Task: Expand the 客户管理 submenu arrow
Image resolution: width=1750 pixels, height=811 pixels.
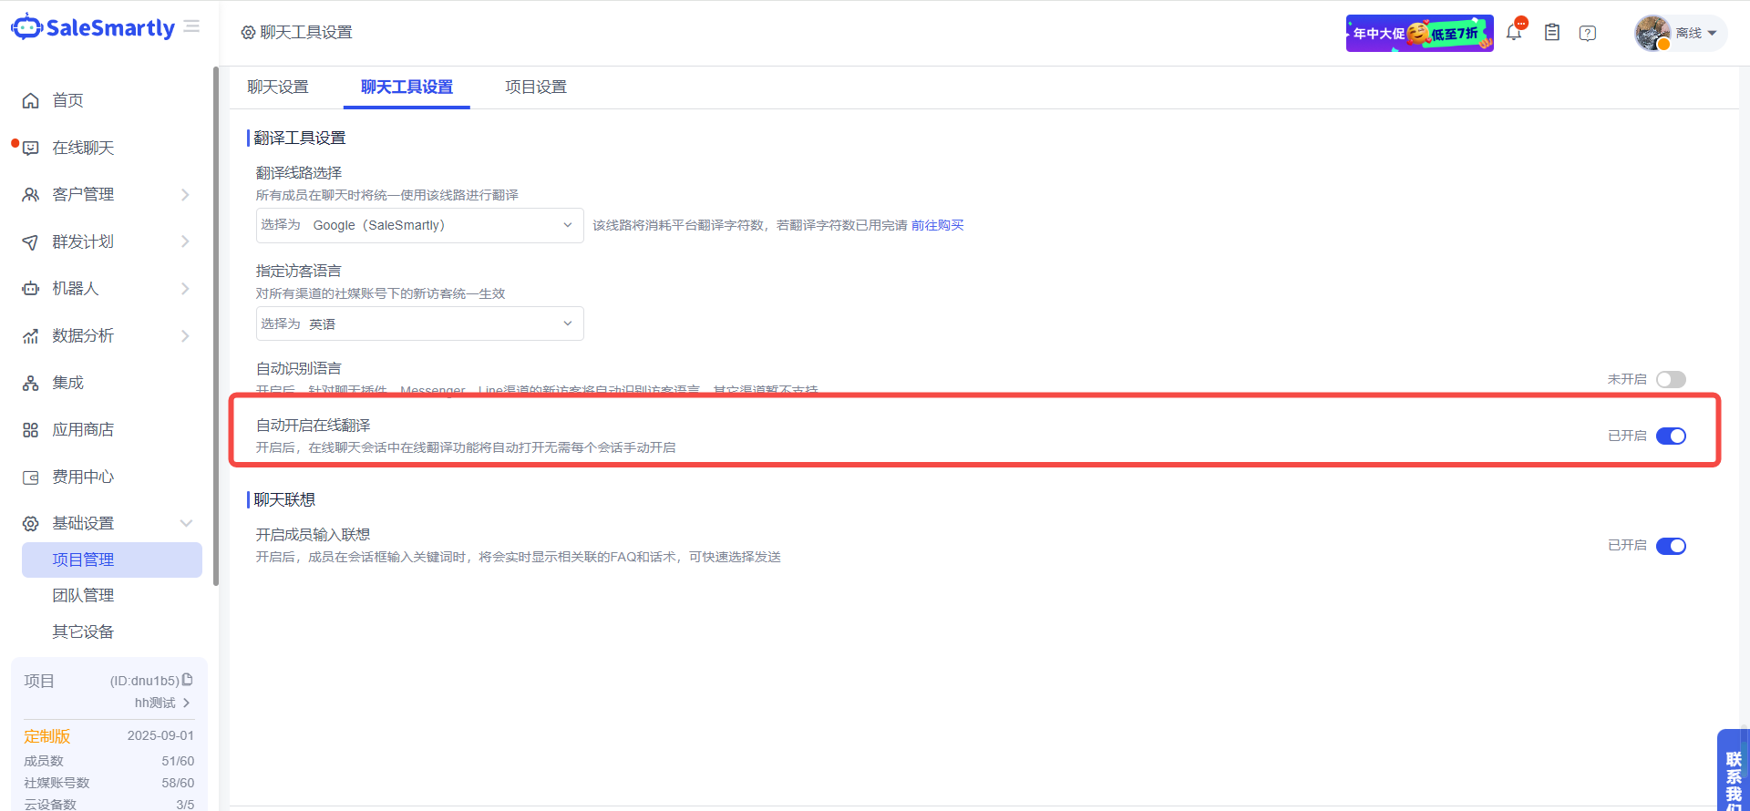Action: tap(185, 194)
